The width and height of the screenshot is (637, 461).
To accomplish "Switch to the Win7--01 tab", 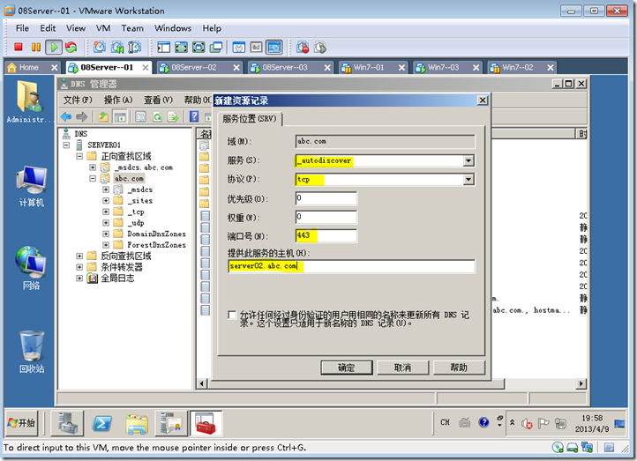I will [373, 67].
